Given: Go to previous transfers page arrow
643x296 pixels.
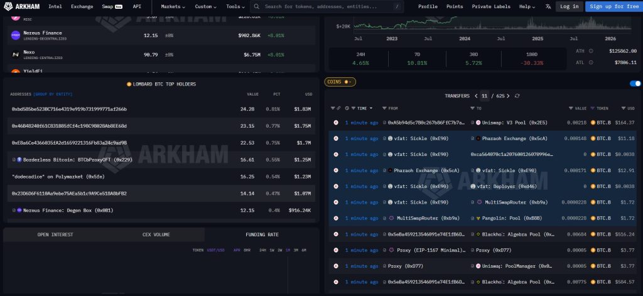Looking at the screenshot, I should click(x=476, y=96).
